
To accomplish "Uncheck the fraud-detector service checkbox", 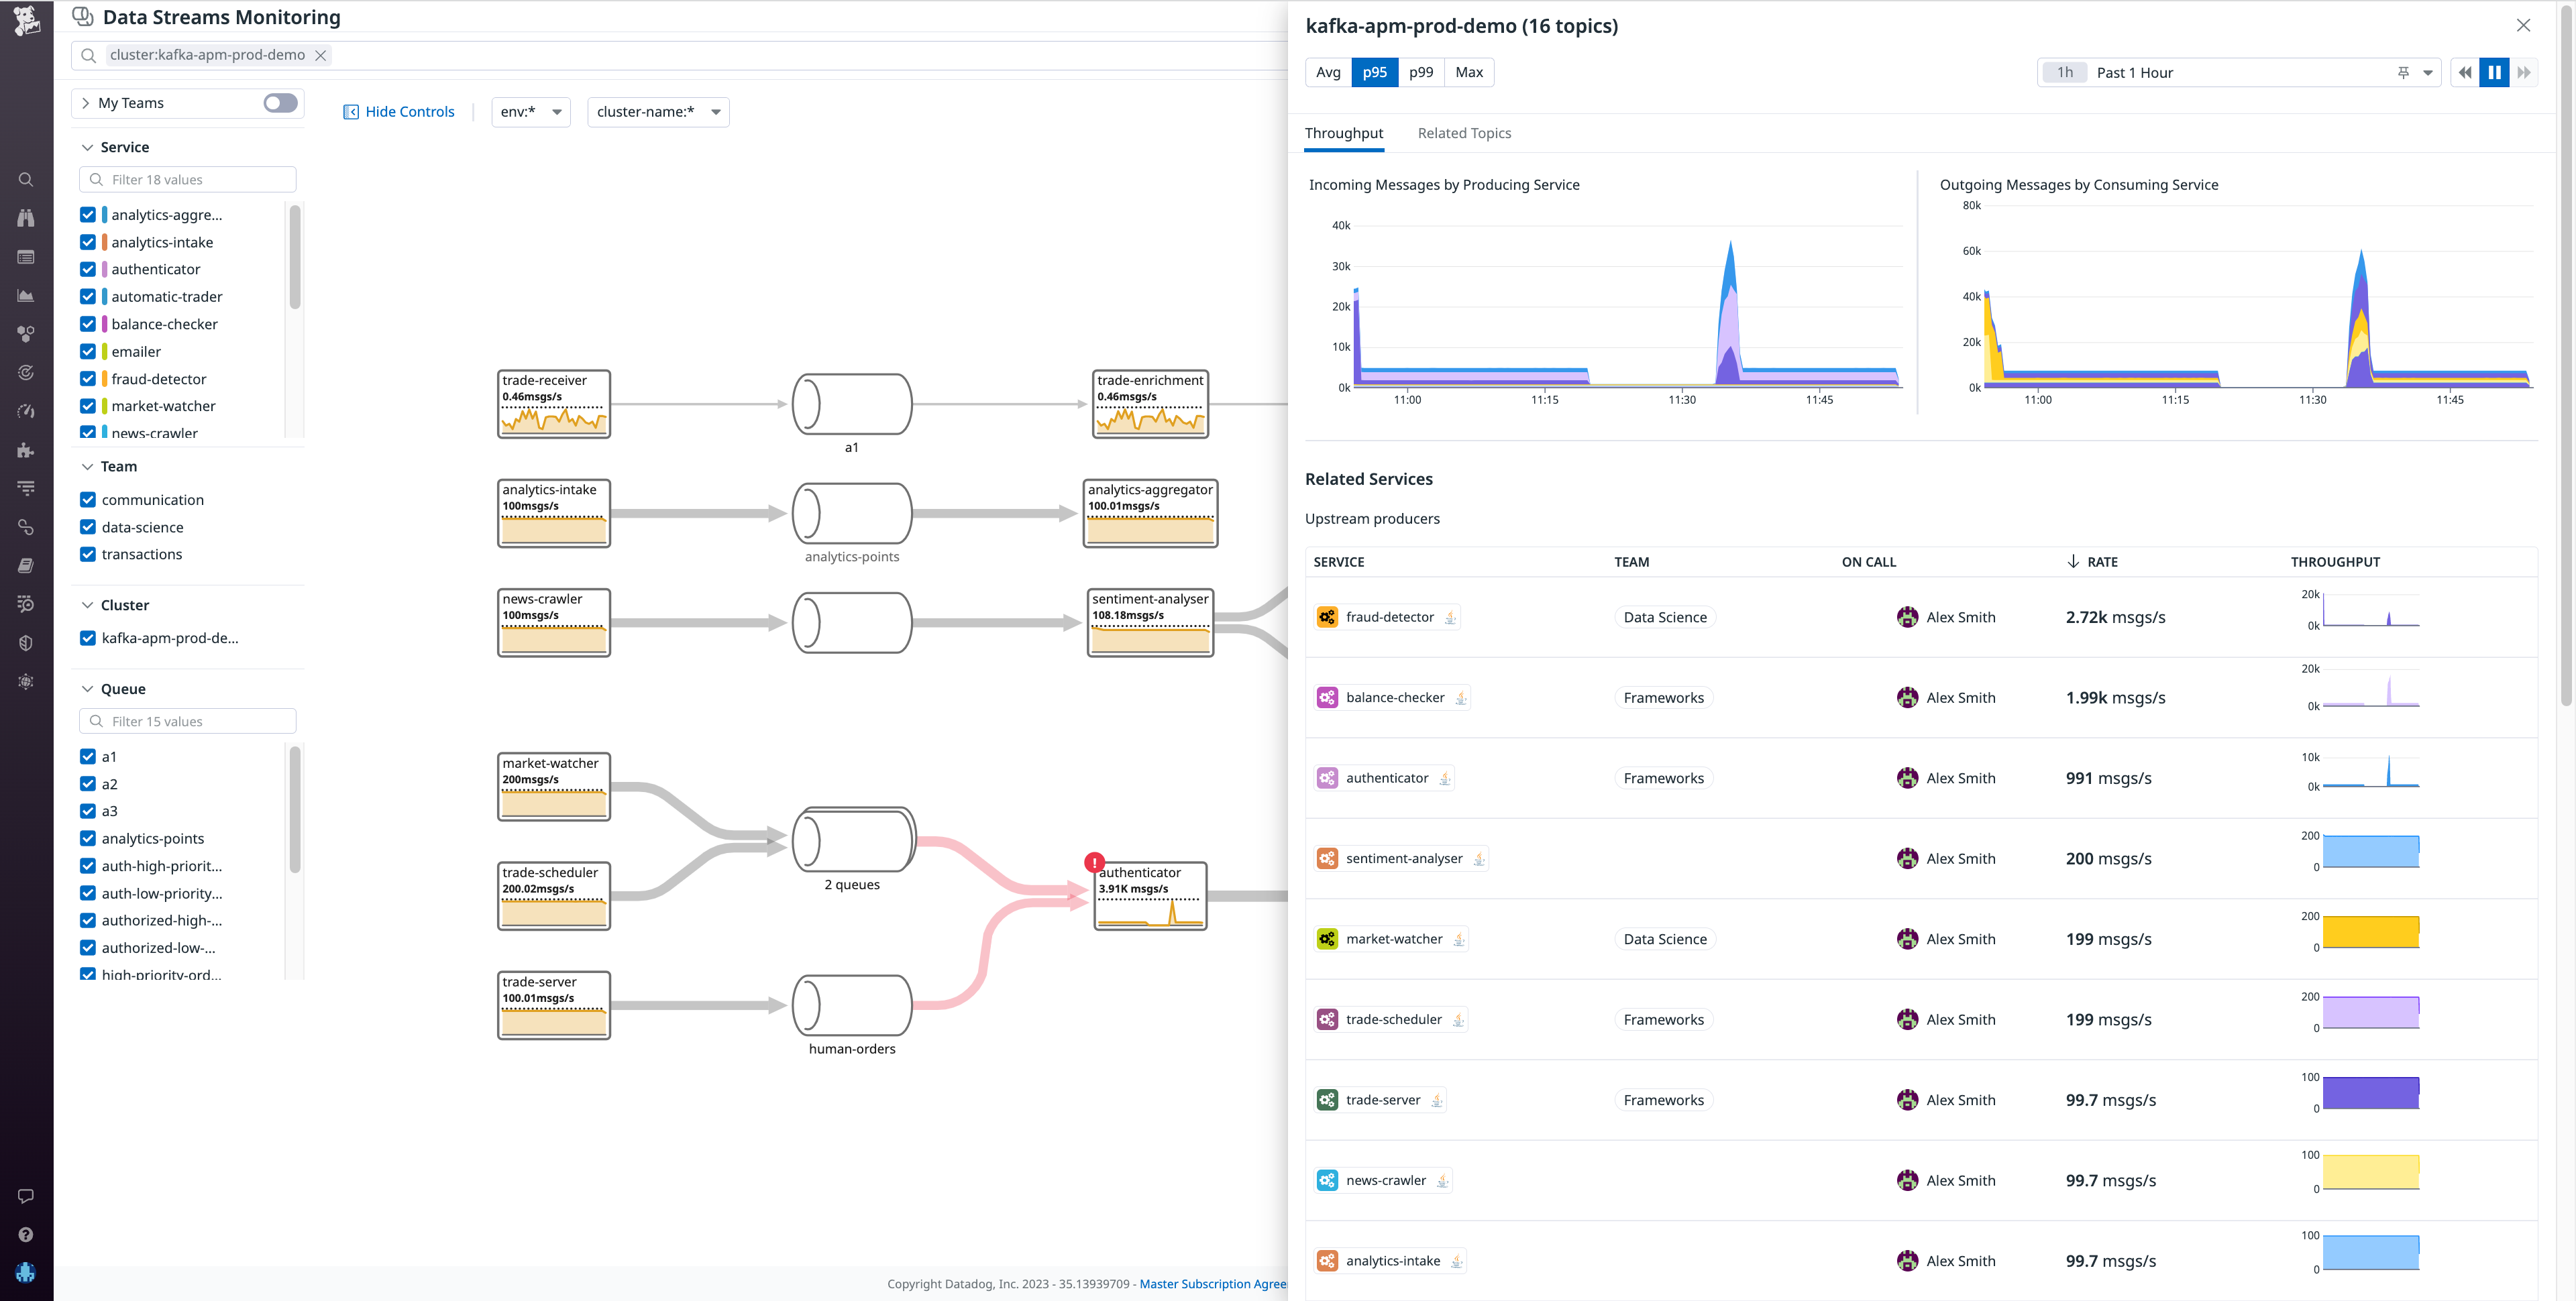I will click(88, 378).
